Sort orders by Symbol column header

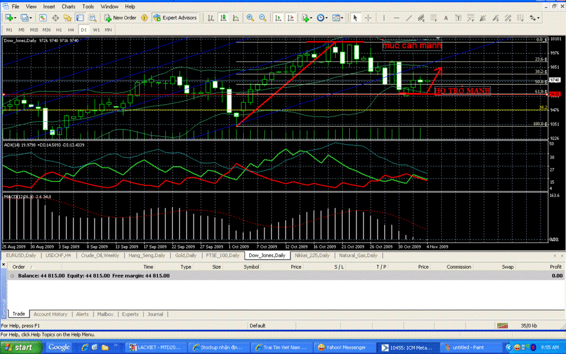coord(251,267)
